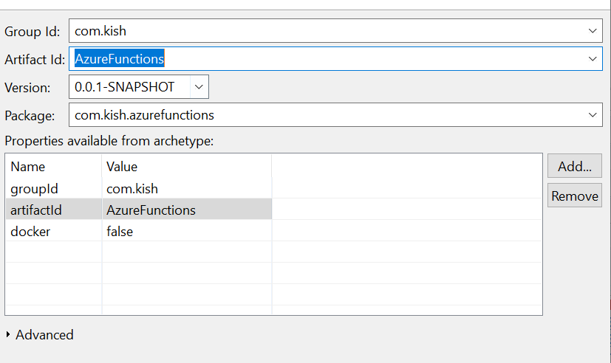Expand the Version dropdown arrow

point(198,87)
